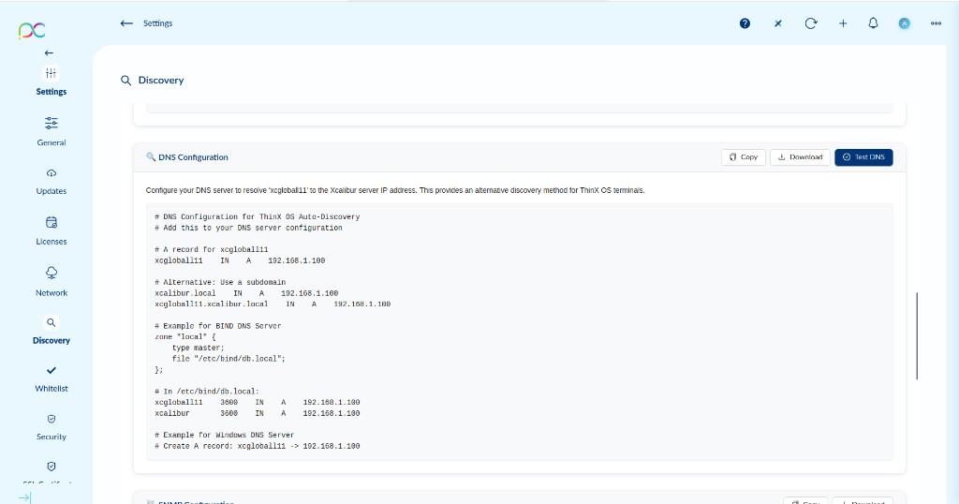Download the DNS Configuration file
The image size is (959, 504).
click(x=800, y=157)
